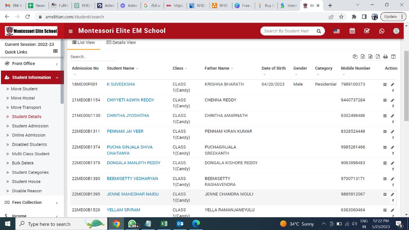Image resolution: width=409 pixels, height=230 pixels.
Task: Sort by the Admission No column arrow
Action: tap(75, 74)
